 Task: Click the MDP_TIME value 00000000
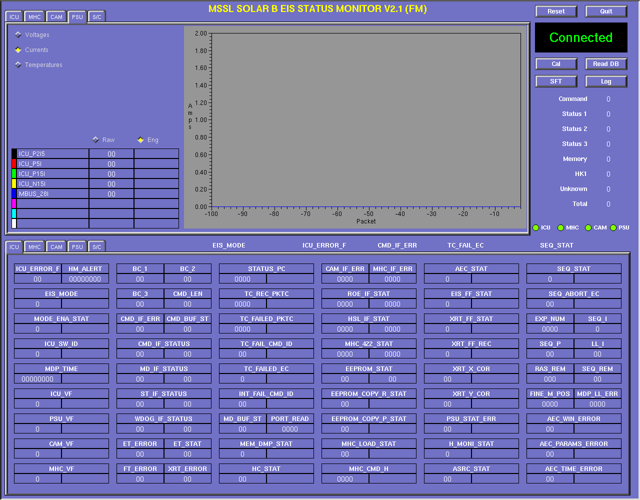coord(37,379)
